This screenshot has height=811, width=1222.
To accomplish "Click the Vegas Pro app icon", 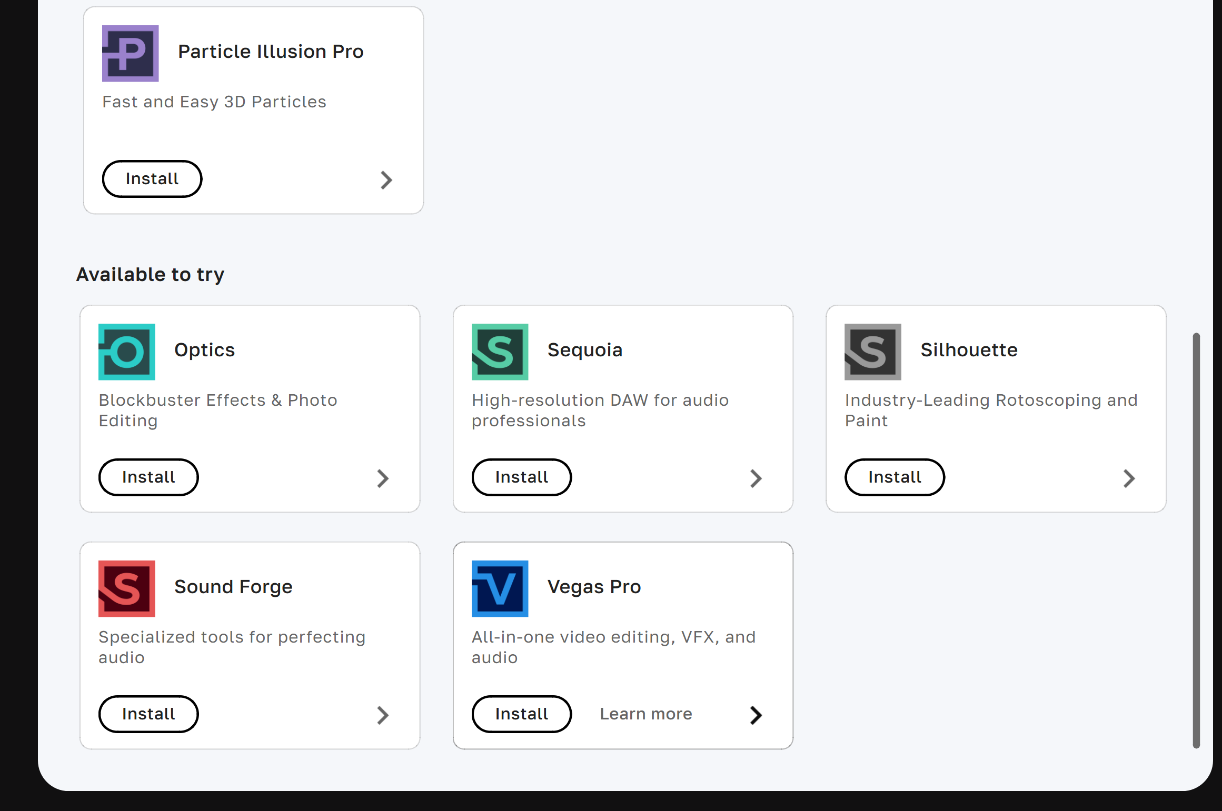I will (x=500, y=589).
